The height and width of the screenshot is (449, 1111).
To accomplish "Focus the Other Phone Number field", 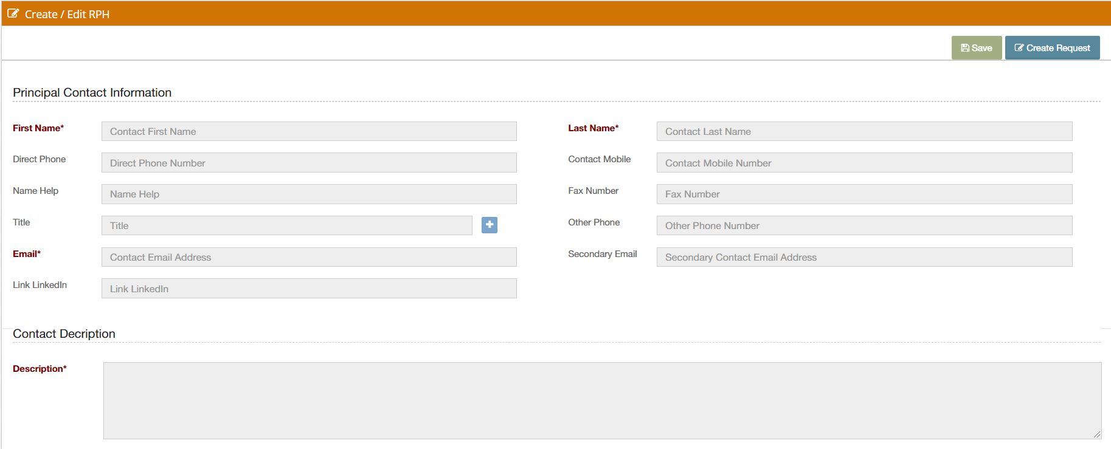I will click(864, 225).
